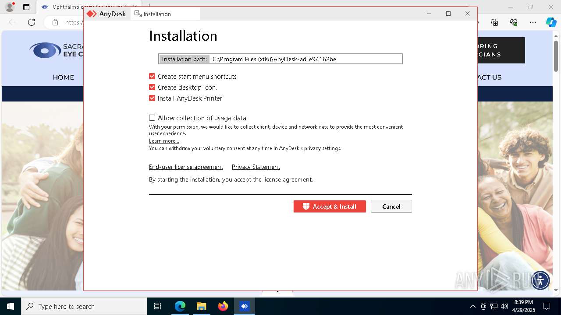Click the Accept & Install button

point(330,206)
